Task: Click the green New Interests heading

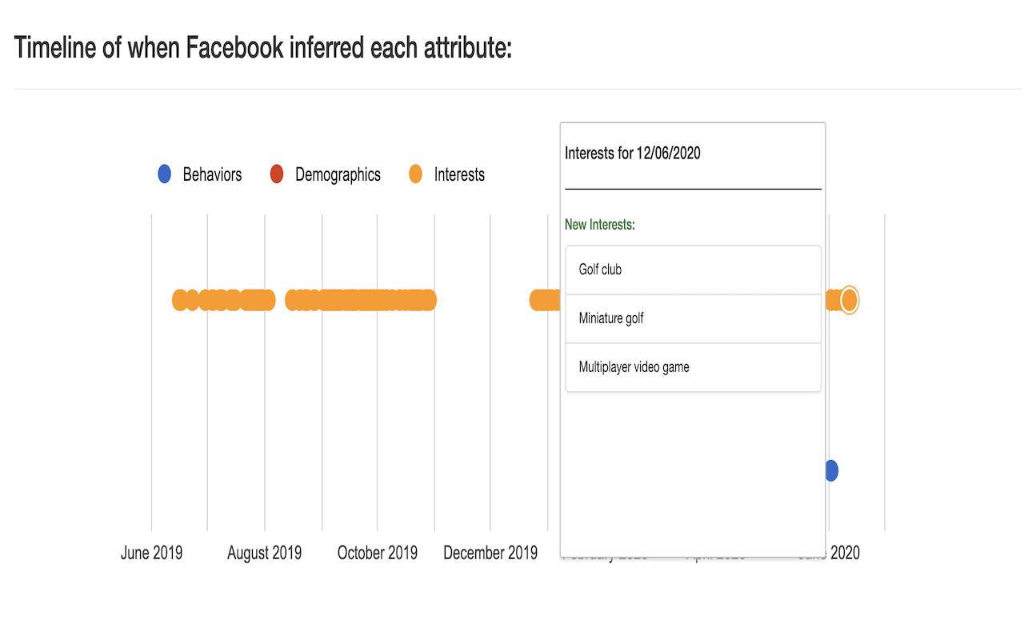Action: pos(599,225)
